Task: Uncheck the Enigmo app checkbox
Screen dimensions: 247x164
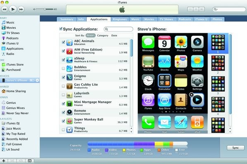Action: point(63,77)
